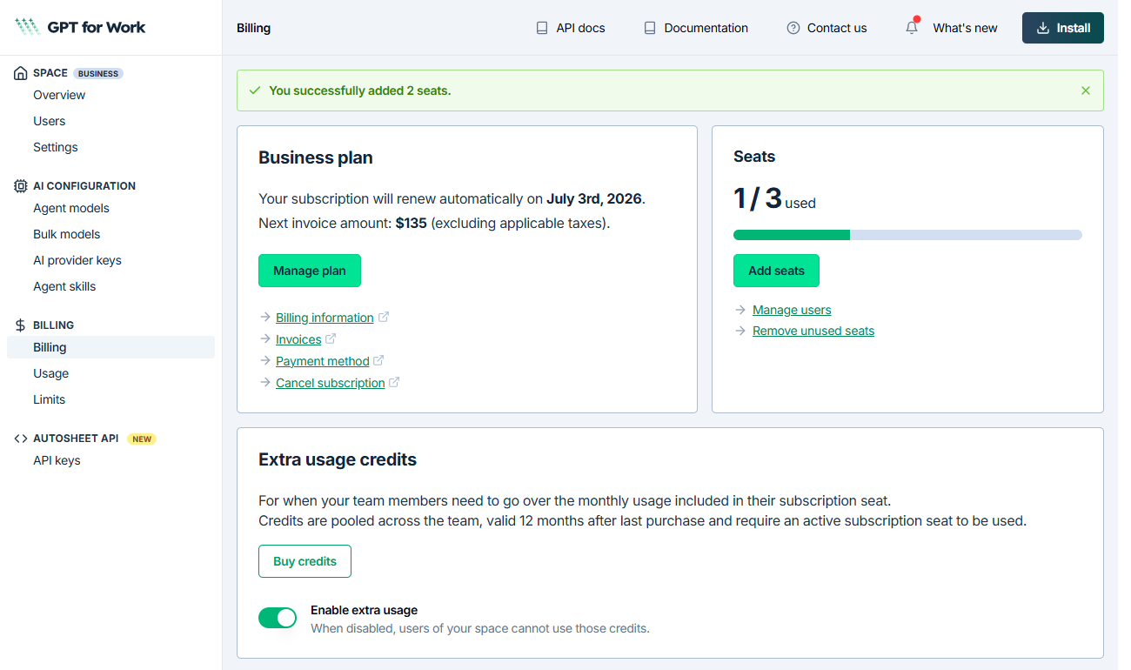Image resolution: width=1131 pixels, height=670 pixels.
Task: Select Agent models in sidebar
Action: click(x=71, y=208)
